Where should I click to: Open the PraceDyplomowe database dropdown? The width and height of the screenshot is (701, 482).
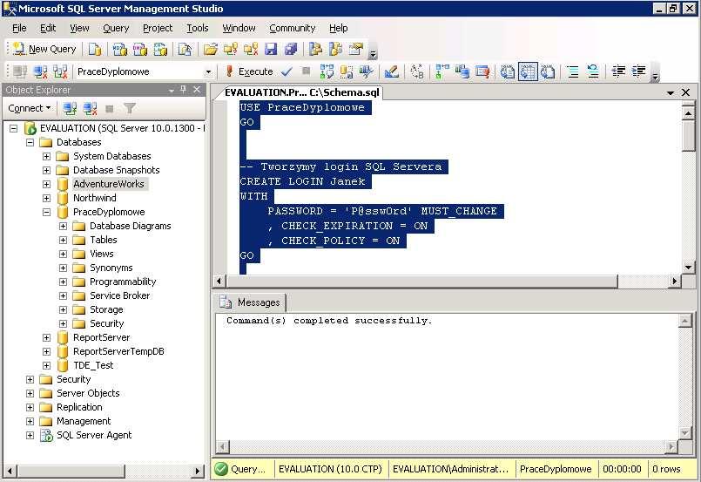(x=208, y=71)
